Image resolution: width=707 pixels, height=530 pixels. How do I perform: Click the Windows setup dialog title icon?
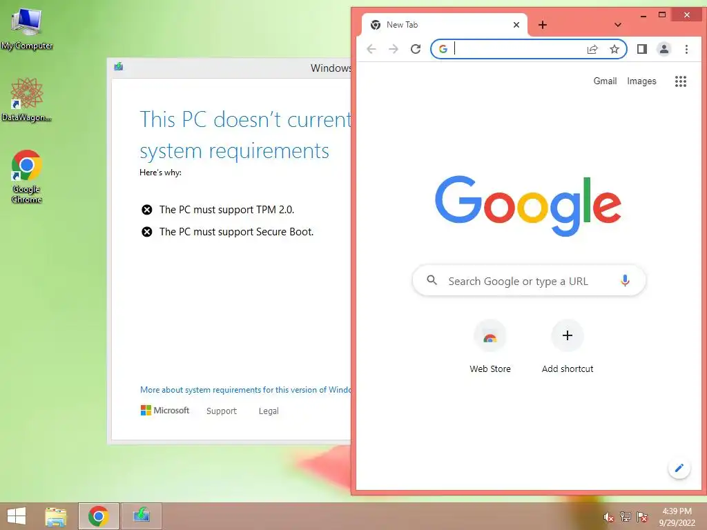[119, 67]
